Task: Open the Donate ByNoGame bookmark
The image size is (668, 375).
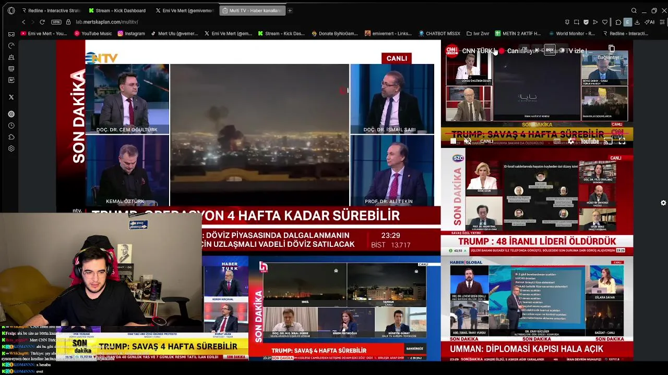Action: click(x=335, y=33)
